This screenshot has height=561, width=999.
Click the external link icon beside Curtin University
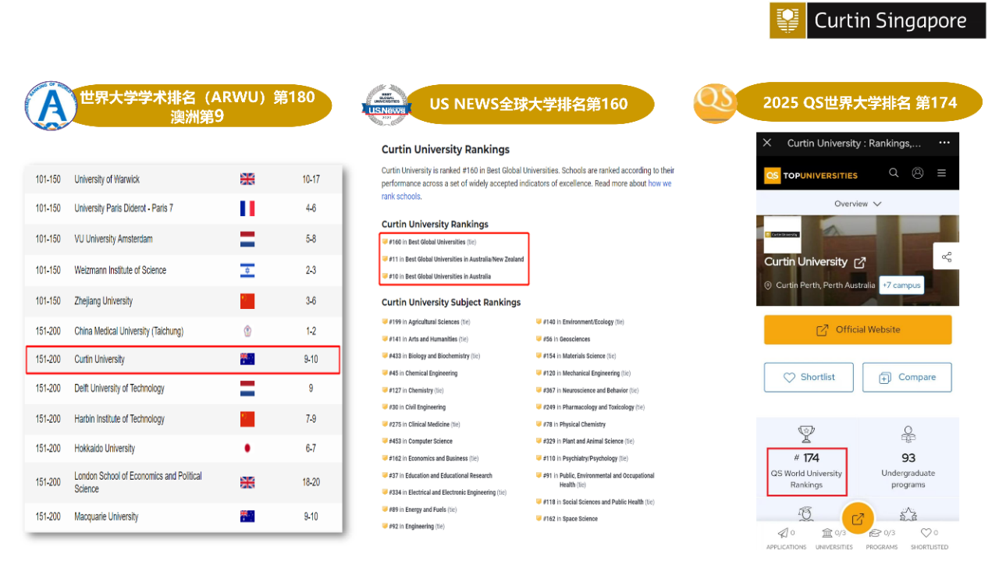coord(859,262)
